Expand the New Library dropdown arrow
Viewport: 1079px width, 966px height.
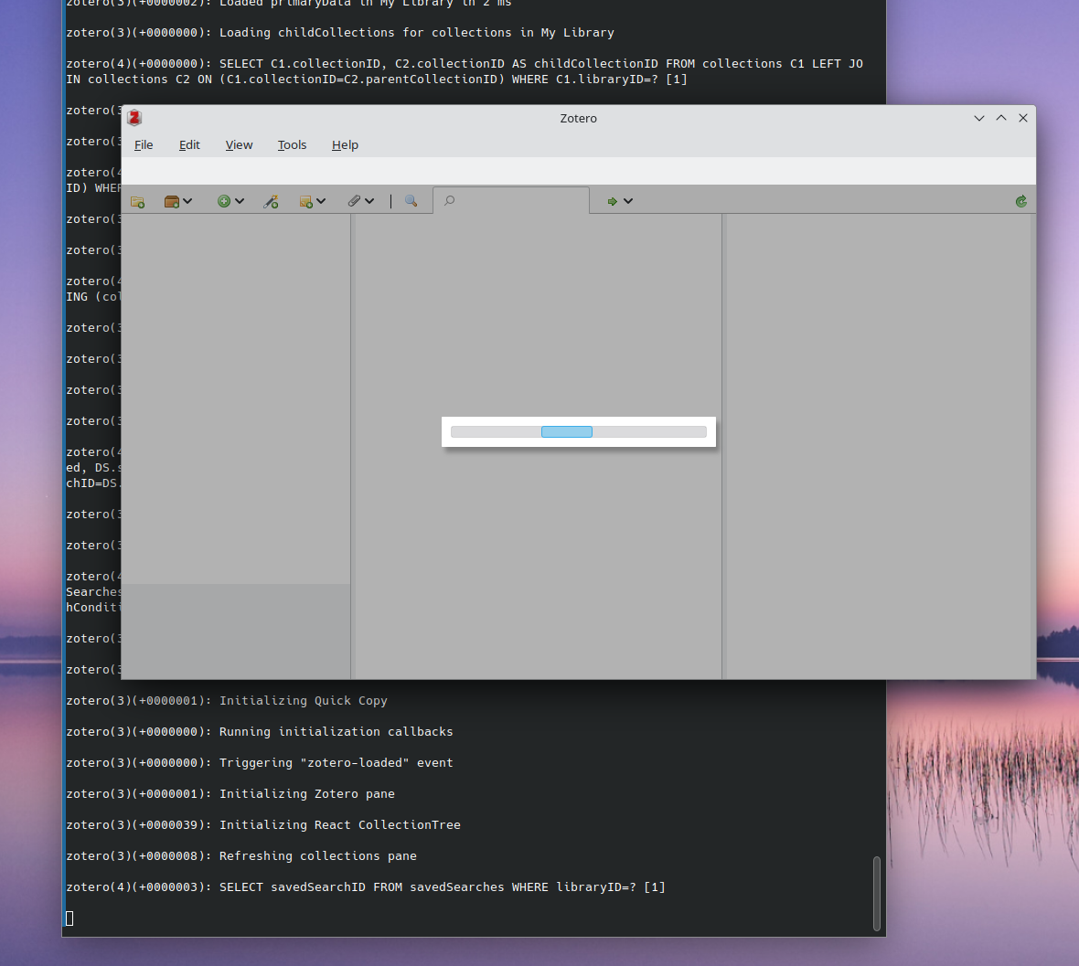pos(187,201)
